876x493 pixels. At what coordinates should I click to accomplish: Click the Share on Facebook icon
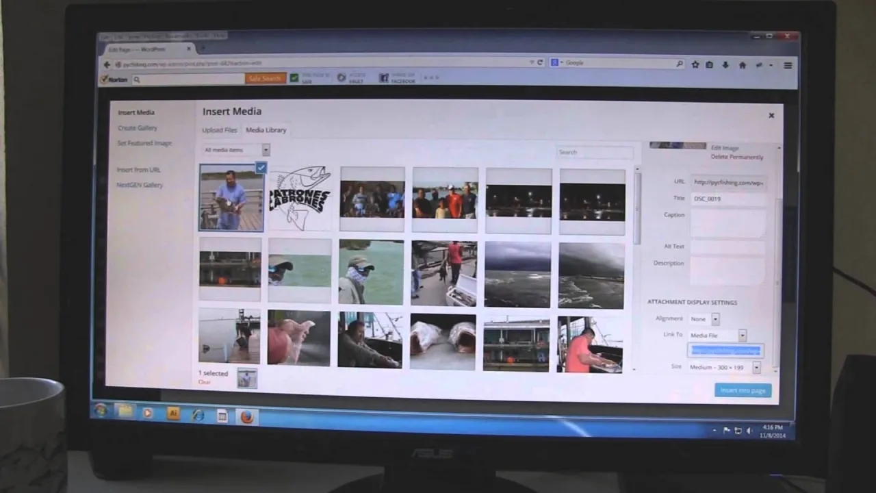(x=384, y=78)
